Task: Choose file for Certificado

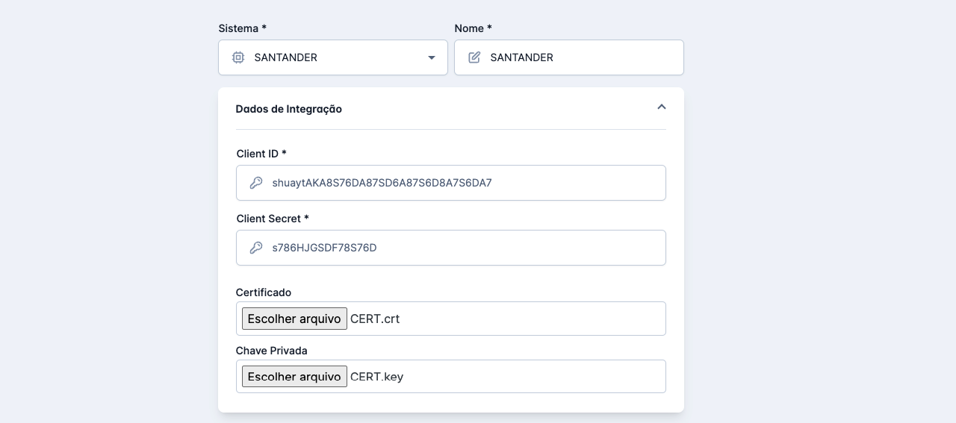Action: pos(294,319)
